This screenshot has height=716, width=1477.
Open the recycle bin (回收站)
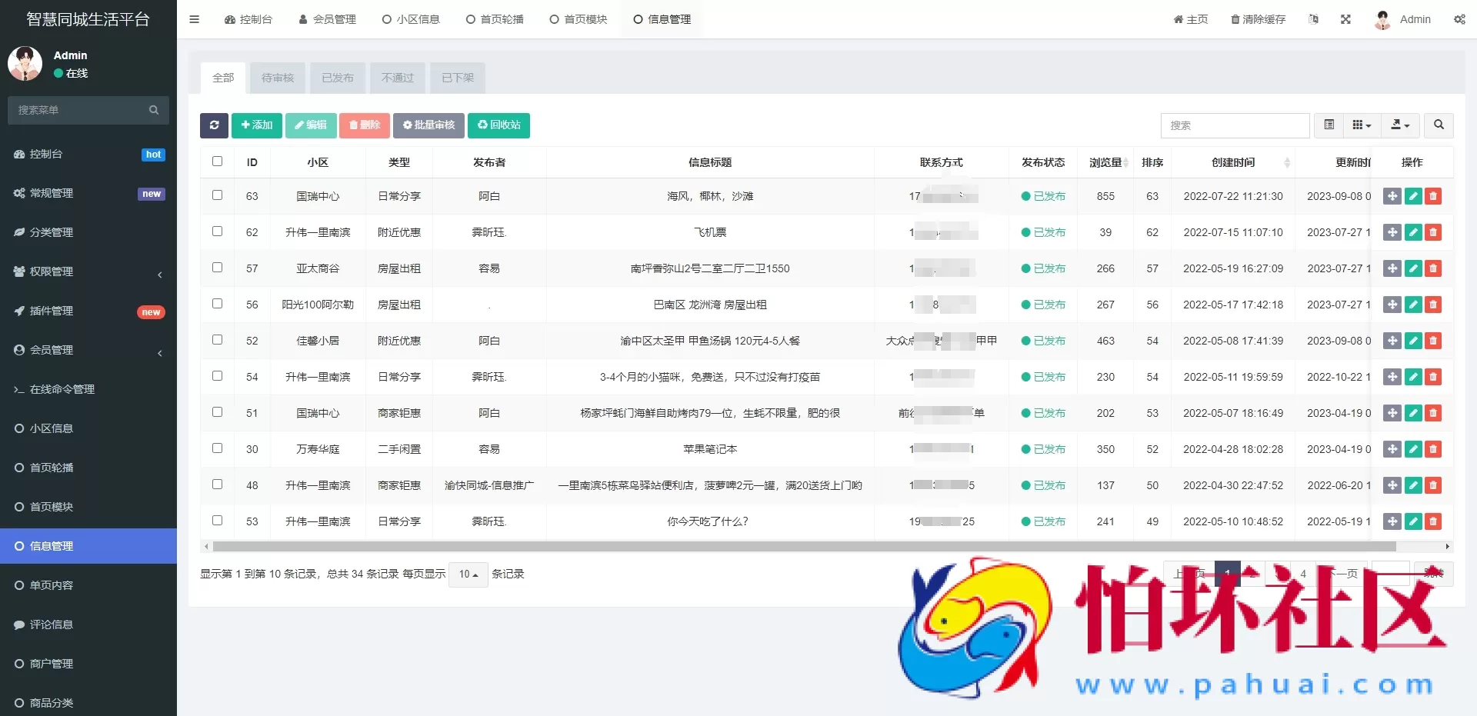point(498,125)
